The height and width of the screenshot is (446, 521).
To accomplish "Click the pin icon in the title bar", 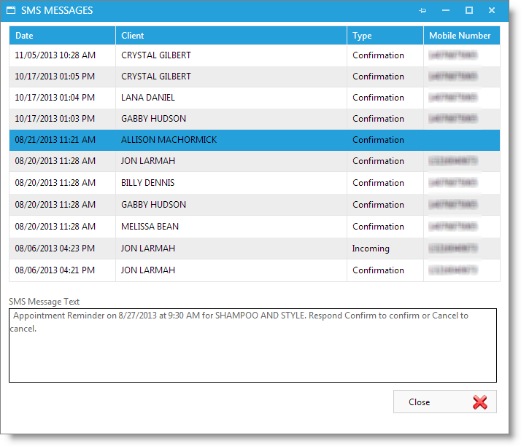I will coord(423,11).
